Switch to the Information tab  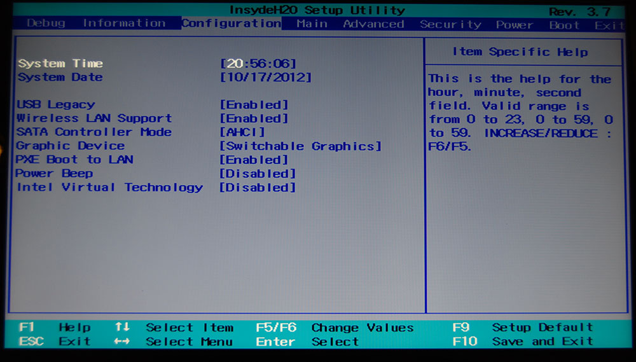(124, 23)
